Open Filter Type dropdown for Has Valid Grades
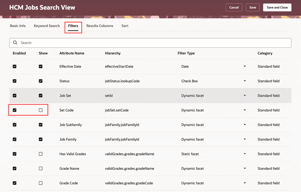The image size is (301, 192). (x=245, y=154)
